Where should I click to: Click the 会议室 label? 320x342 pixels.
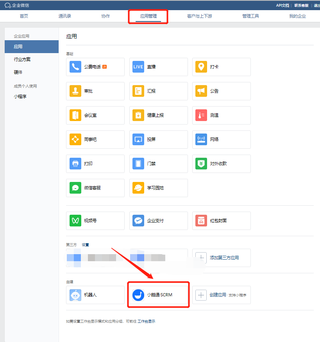click(90, 115)
